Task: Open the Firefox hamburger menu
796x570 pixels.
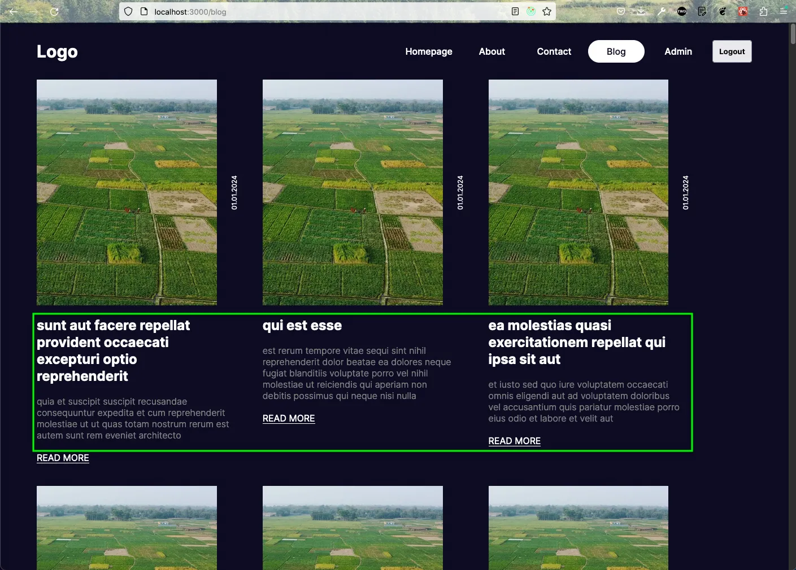Action: [784, 11]
